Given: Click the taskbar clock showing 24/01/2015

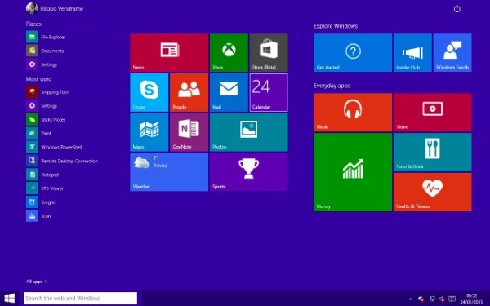Looking at the screenshot, I should point(471,299).
